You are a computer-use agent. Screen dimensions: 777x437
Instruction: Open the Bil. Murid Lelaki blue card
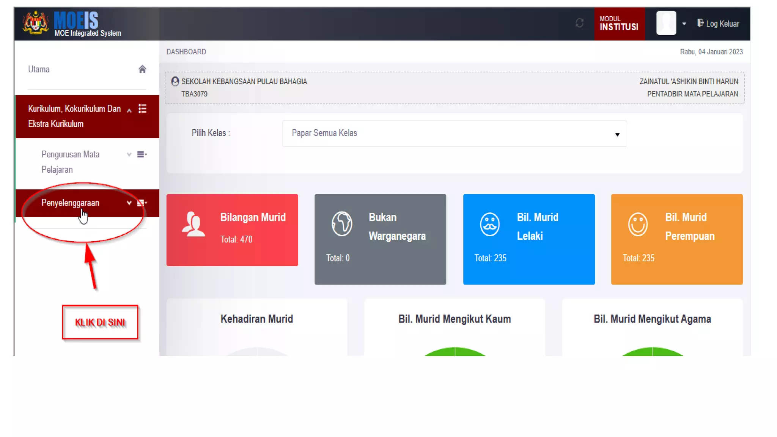pyautogui.click(x=528, y=239)
